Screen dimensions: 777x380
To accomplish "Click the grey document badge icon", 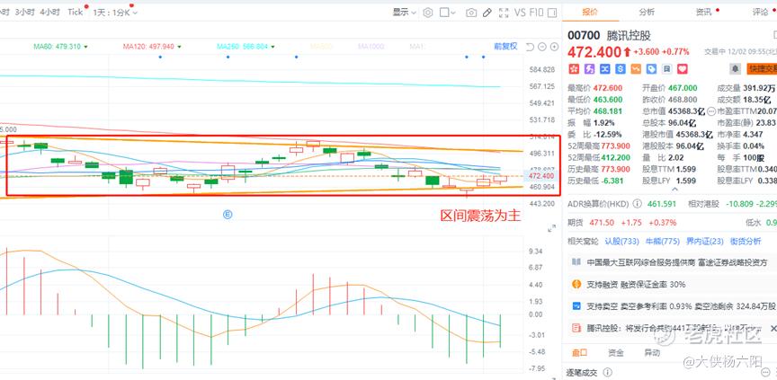I will 667,69.
